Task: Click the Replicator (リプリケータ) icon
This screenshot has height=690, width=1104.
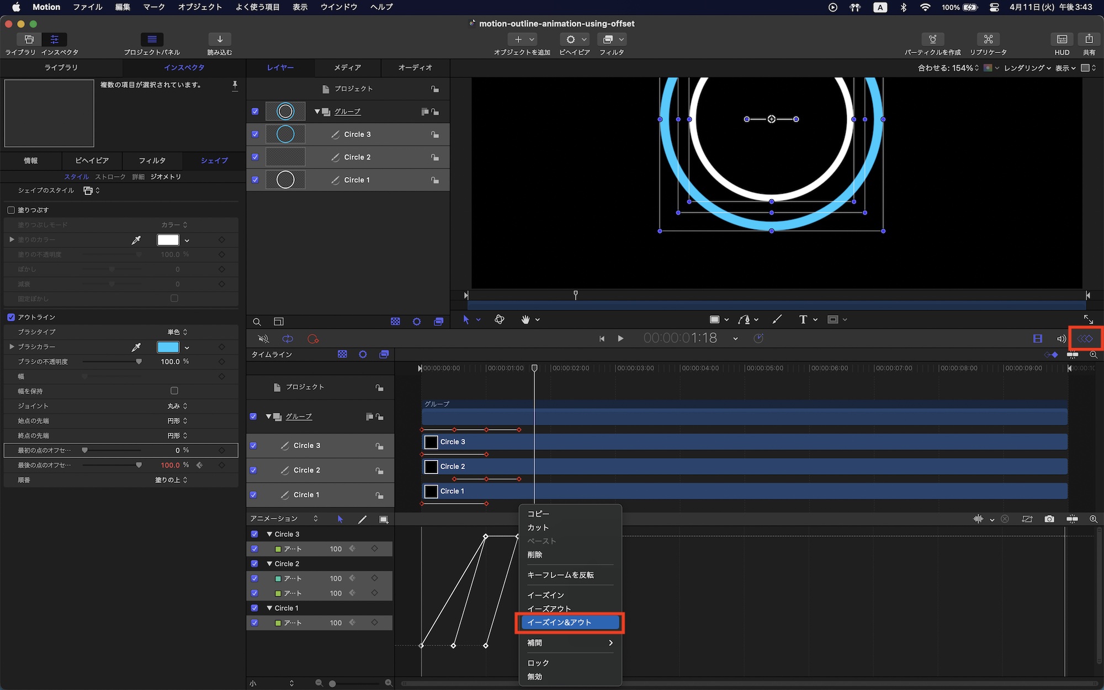Action: [988, 39]
